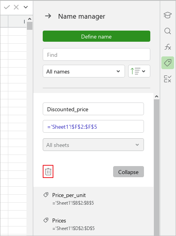Click the spreadsheet scrollbar thumb

point(30,26)
